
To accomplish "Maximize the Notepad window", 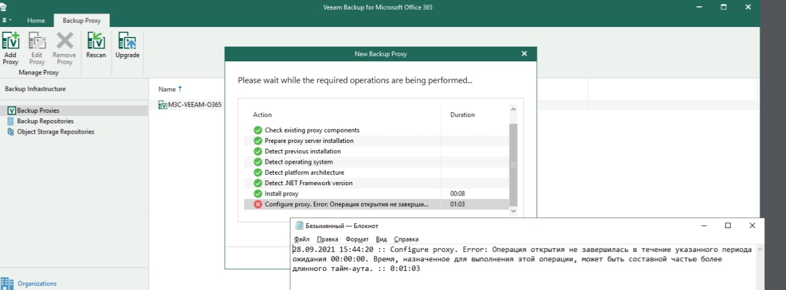I will coord(728,226).
